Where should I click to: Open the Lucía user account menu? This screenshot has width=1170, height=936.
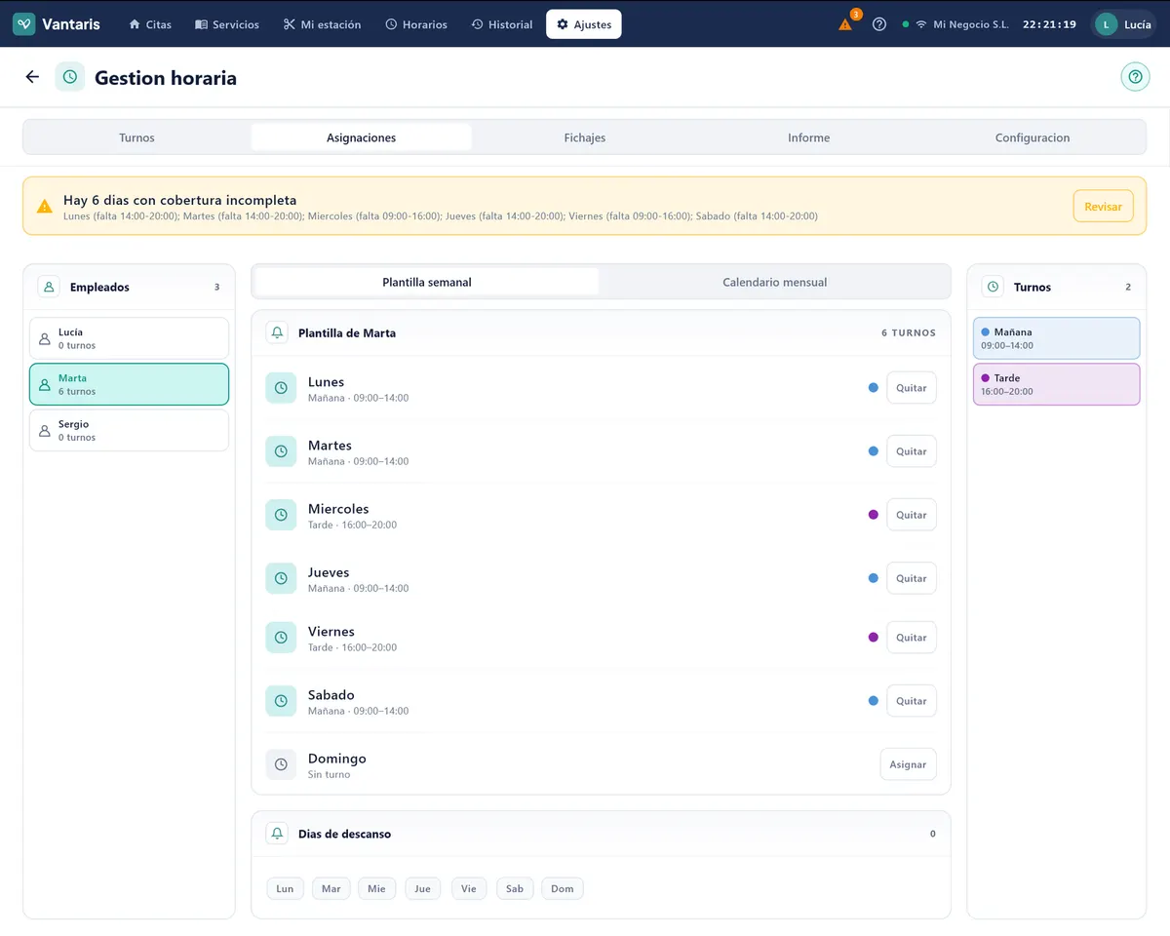(1123, 24)
